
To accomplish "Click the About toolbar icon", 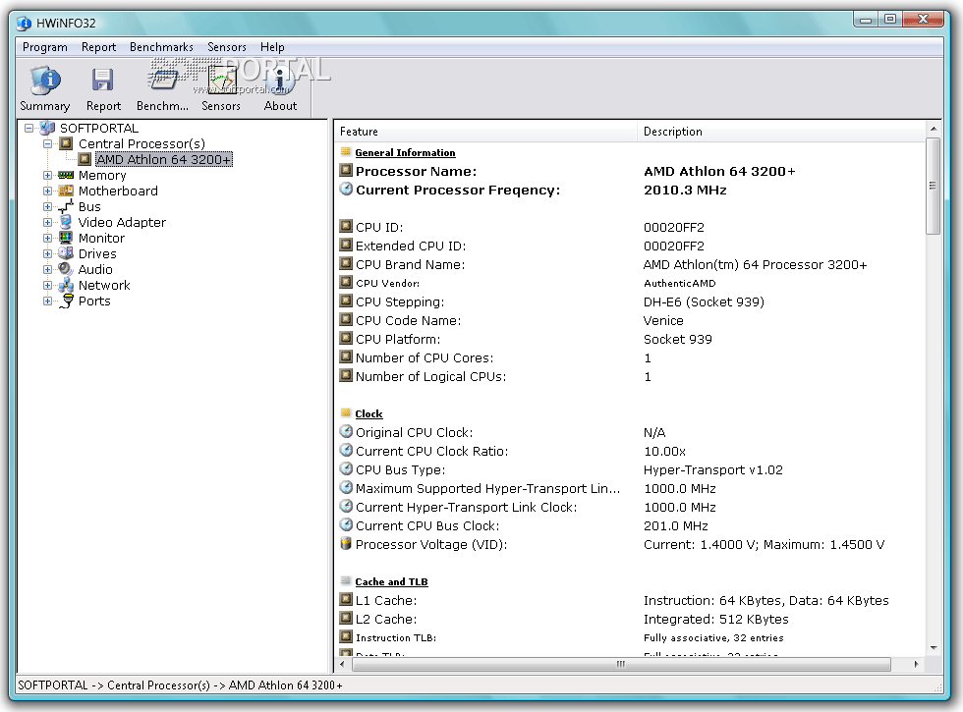I will (280, 82).
